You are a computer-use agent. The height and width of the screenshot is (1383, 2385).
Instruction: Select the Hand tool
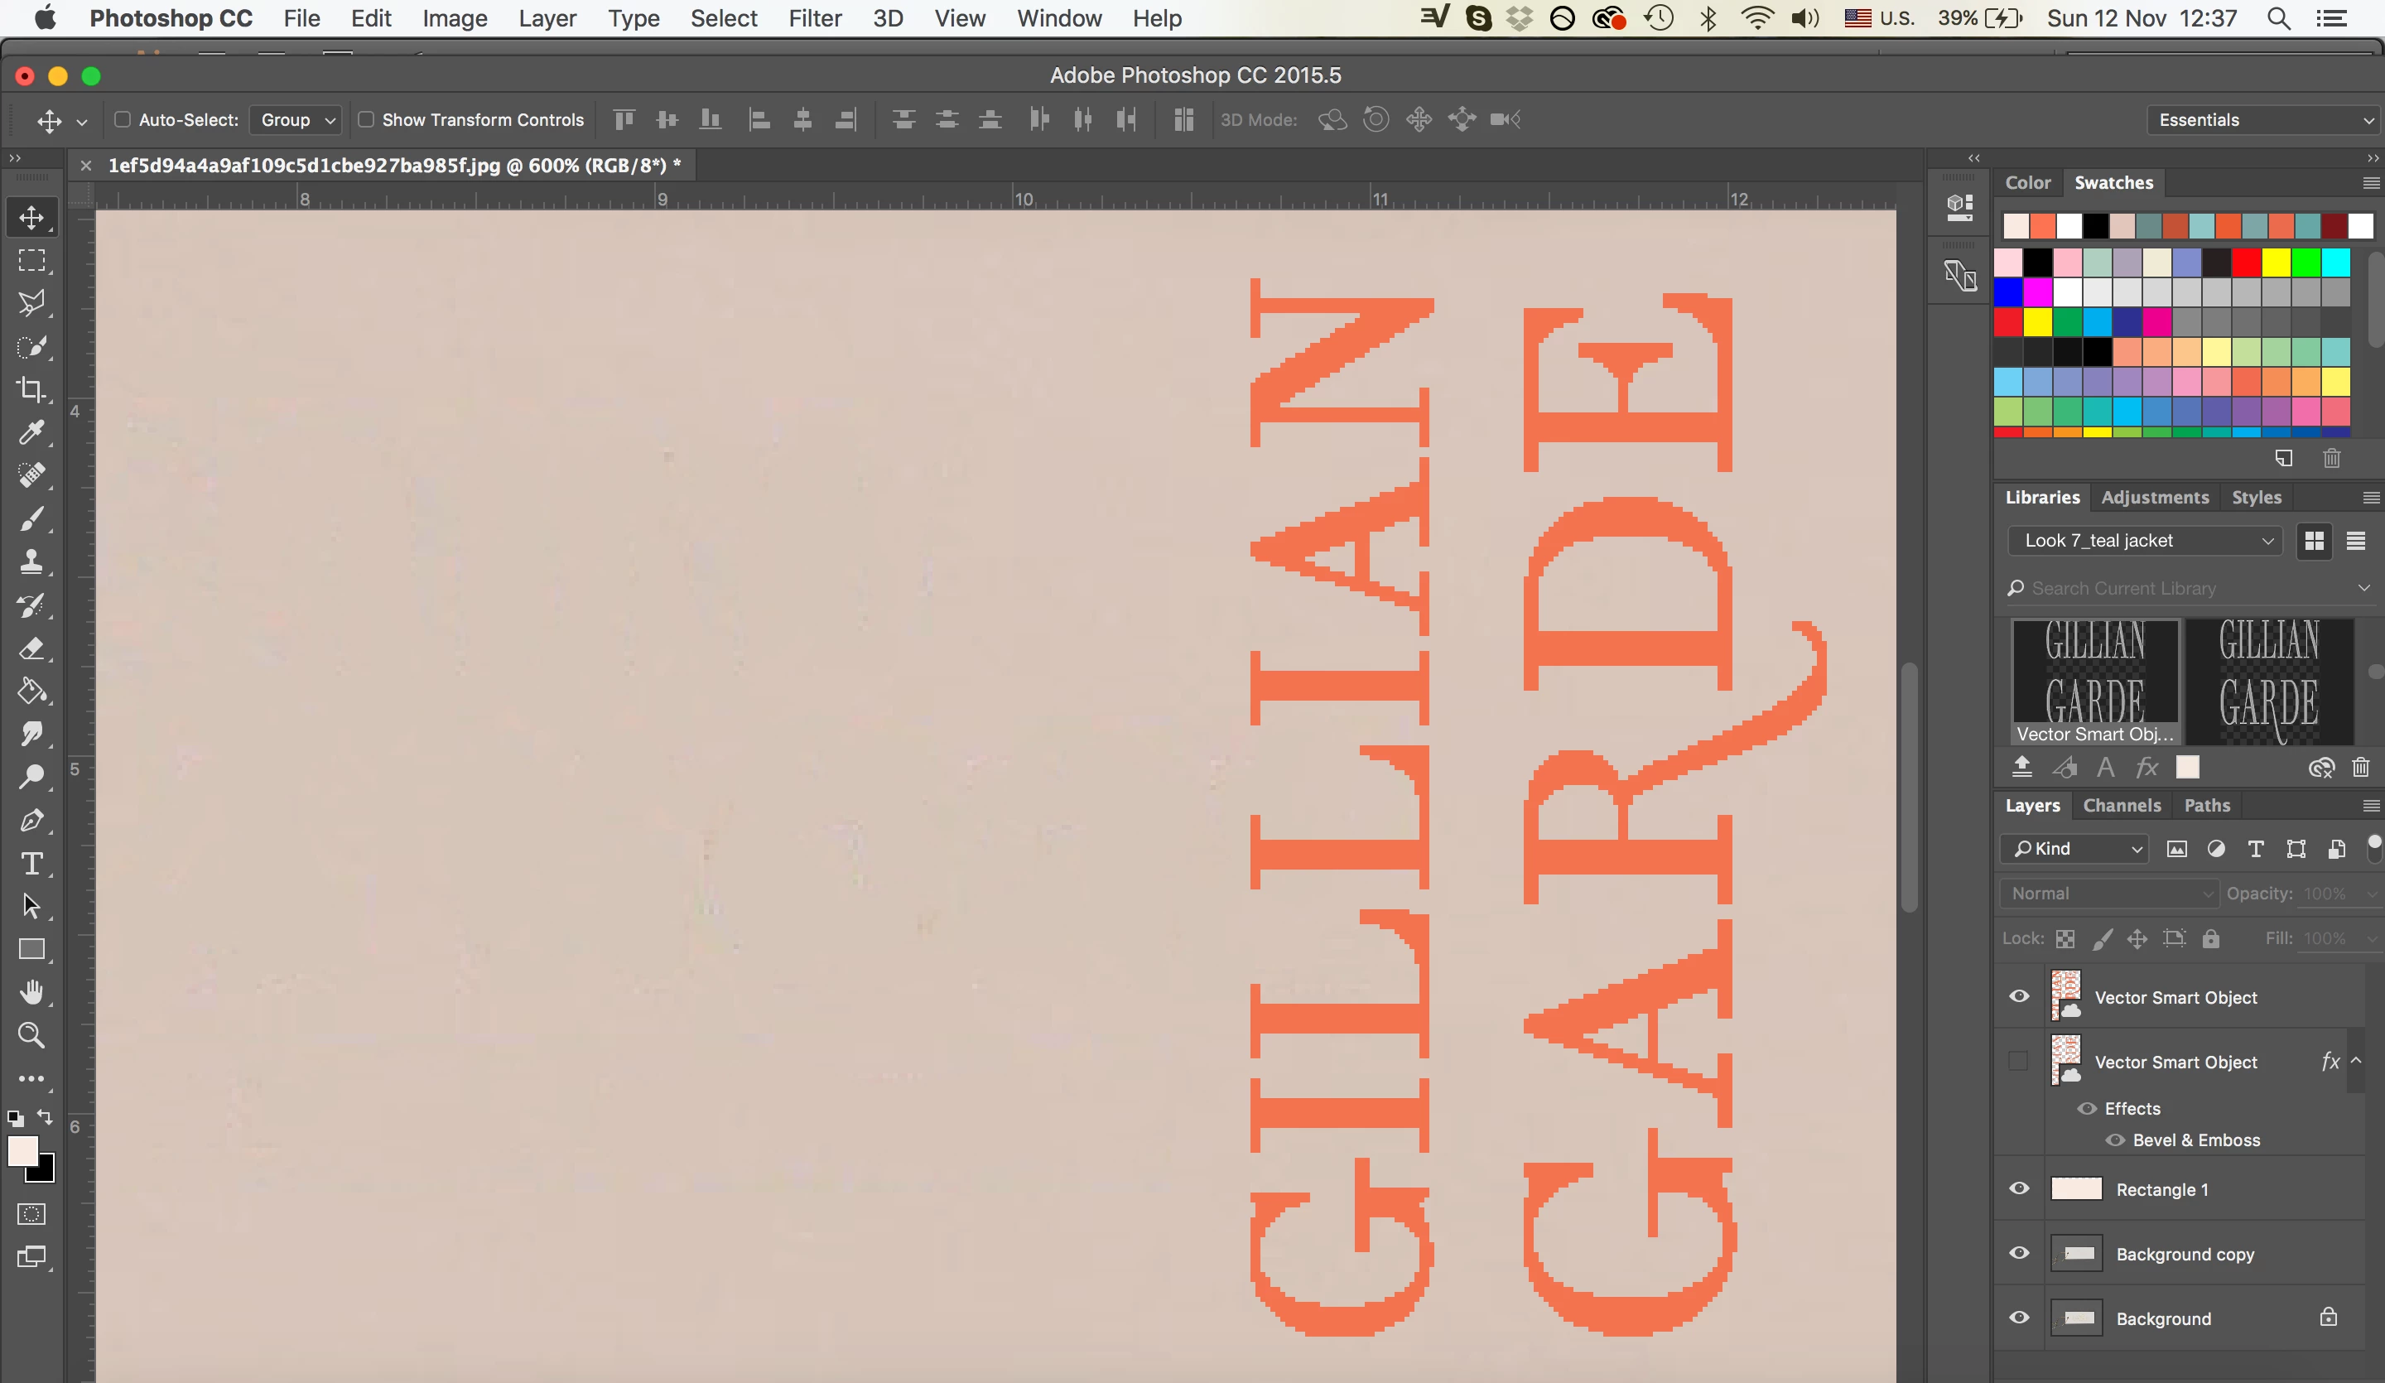pos(31,992)
